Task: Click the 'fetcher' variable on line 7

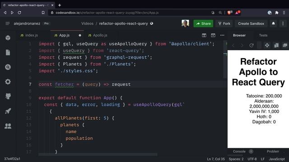Action: (64, 84)
